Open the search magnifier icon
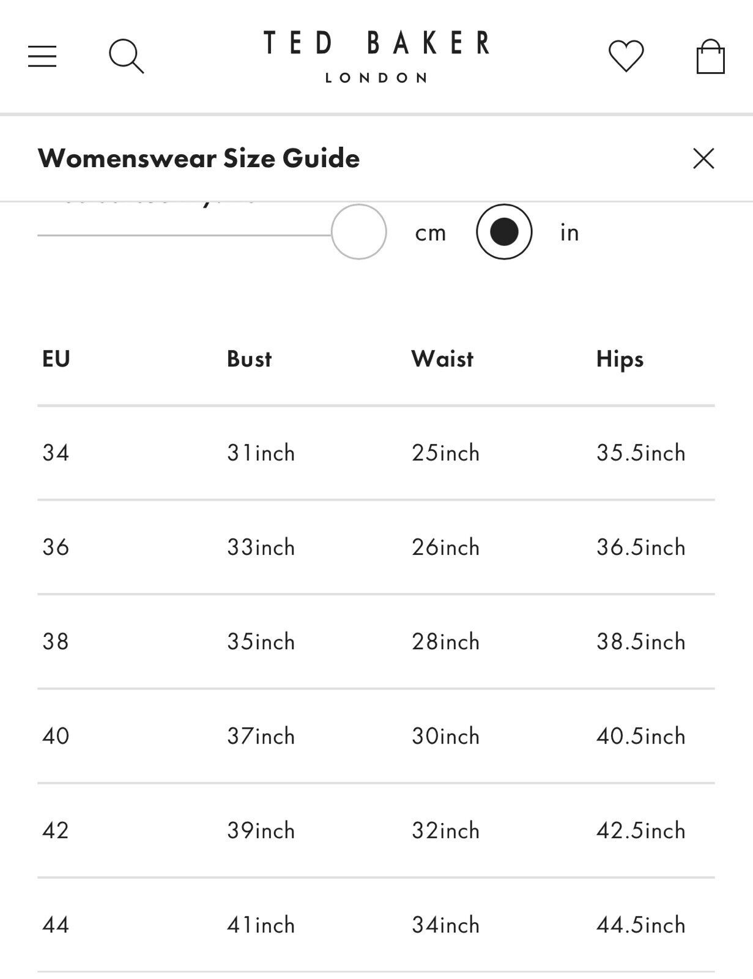The height and width of the screenshot is (979, 753). (x=127, y=56)
